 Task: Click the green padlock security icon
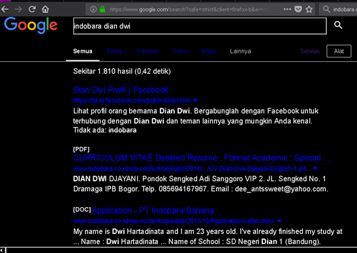click(x=102, y=9)
